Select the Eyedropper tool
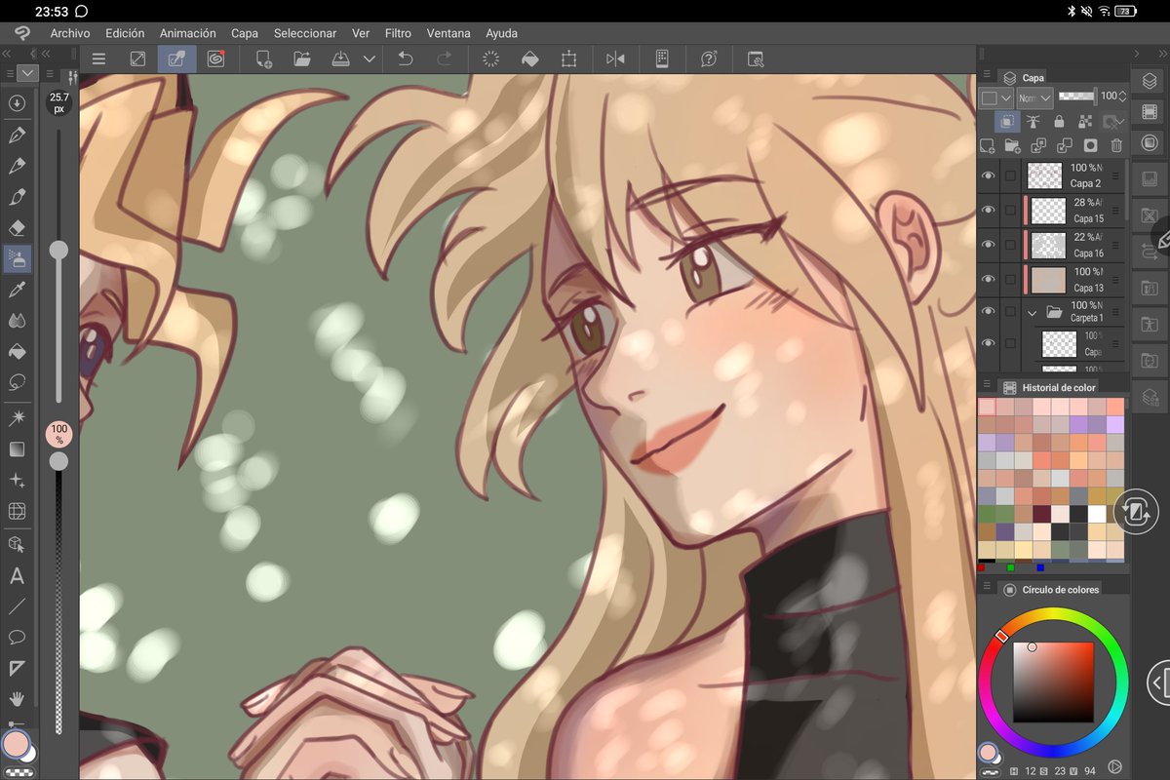 (x=17, y=290)
